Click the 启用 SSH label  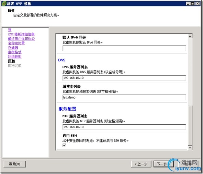(x=70, y=136)
